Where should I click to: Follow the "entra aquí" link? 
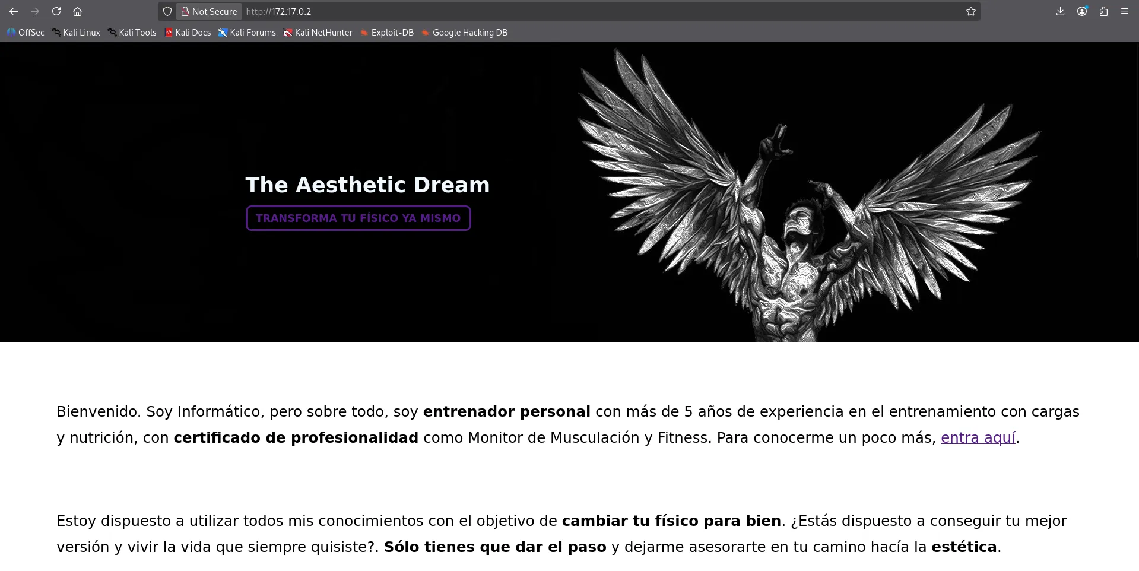click(978, 438)
